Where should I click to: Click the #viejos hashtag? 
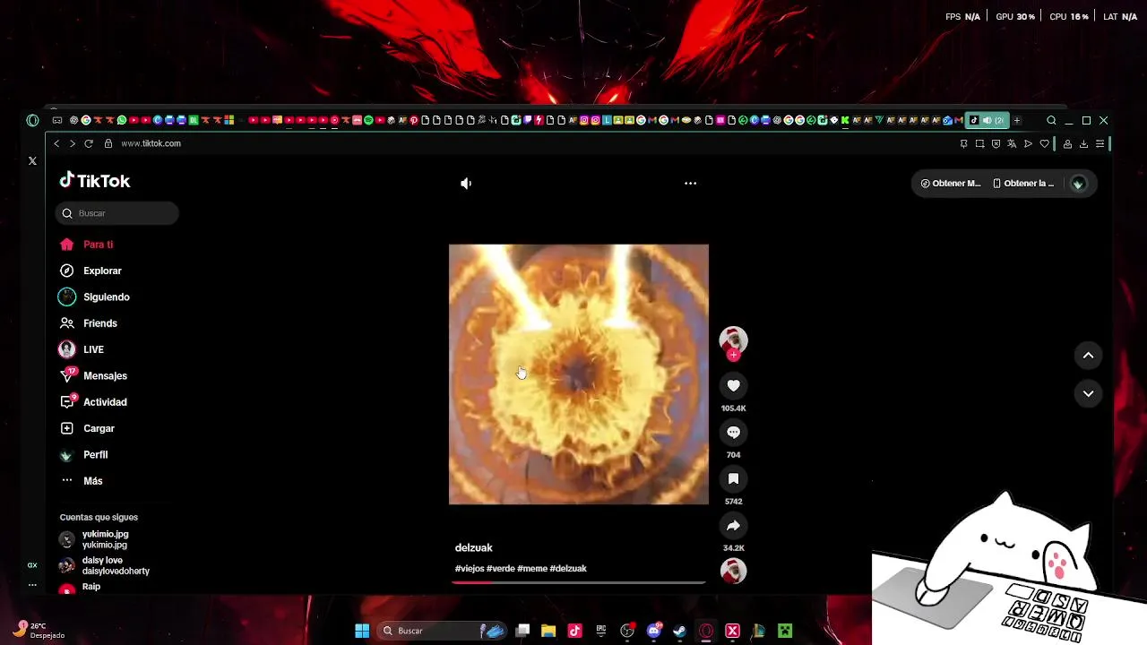(x=470, y=569)
